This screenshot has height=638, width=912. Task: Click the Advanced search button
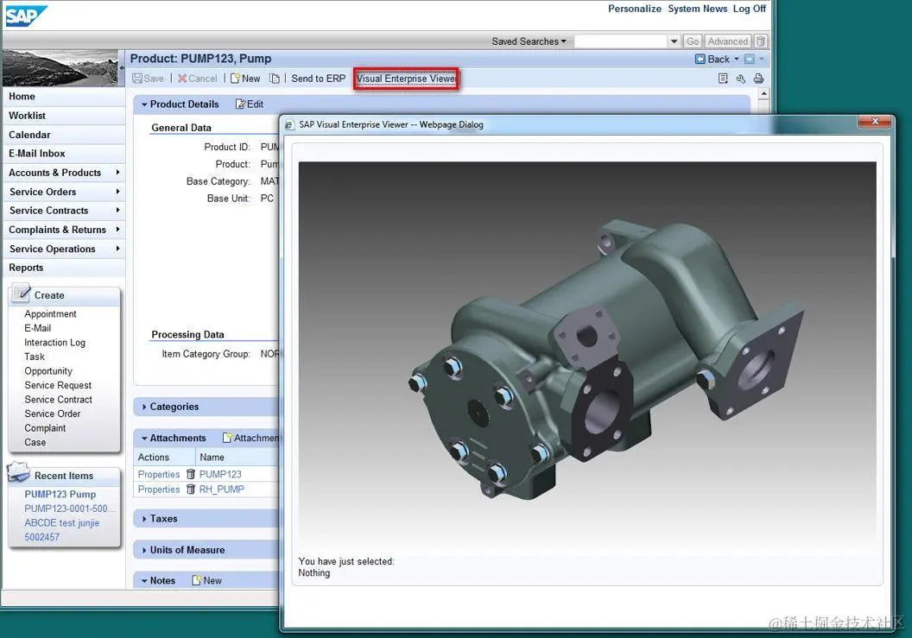728,41
